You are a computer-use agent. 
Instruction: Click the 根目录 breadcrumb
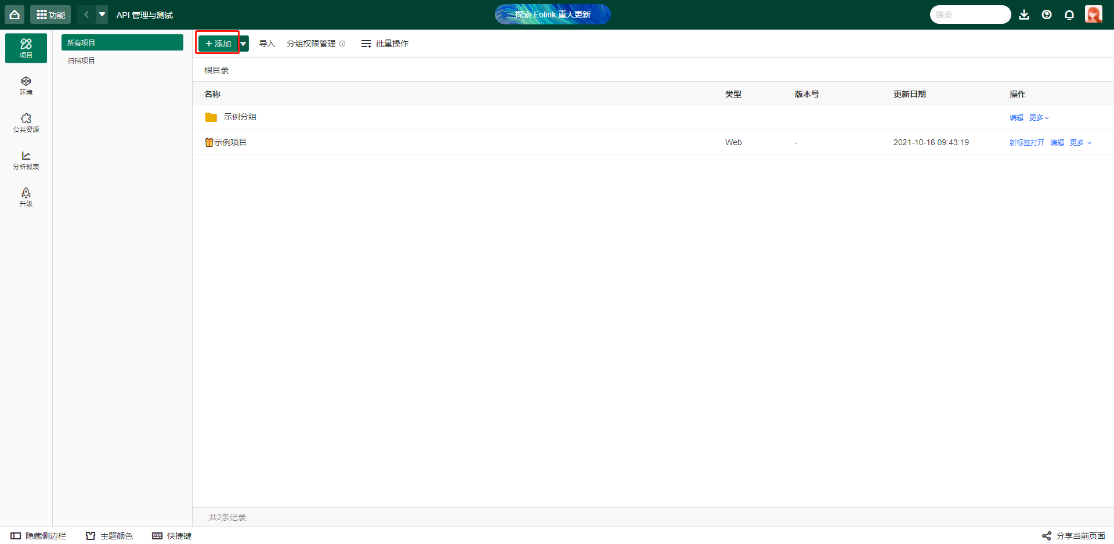coord(216,70)
